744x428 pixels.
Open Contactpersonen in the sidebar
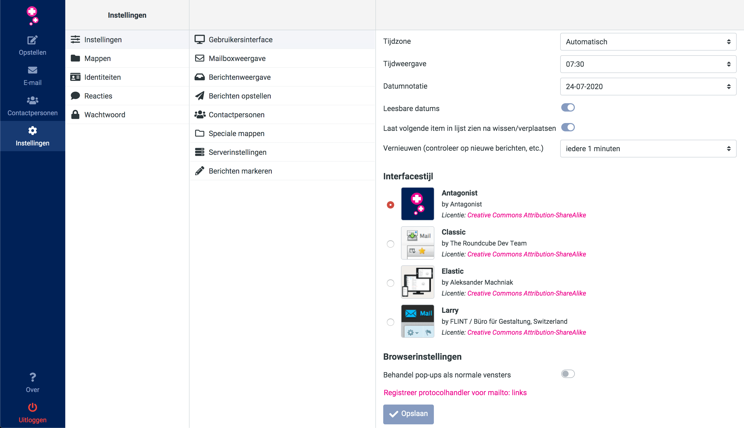coord(32,106)
